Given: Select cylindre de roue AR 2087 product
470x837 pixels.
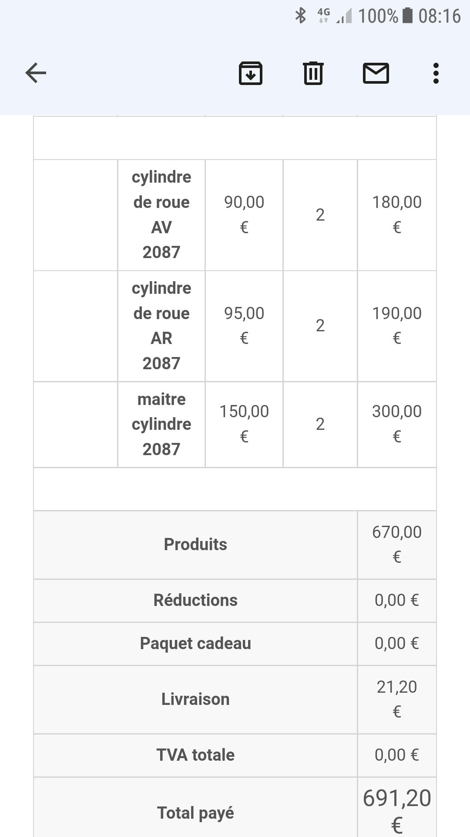Looking at the screenshot, I should [161, 326].
